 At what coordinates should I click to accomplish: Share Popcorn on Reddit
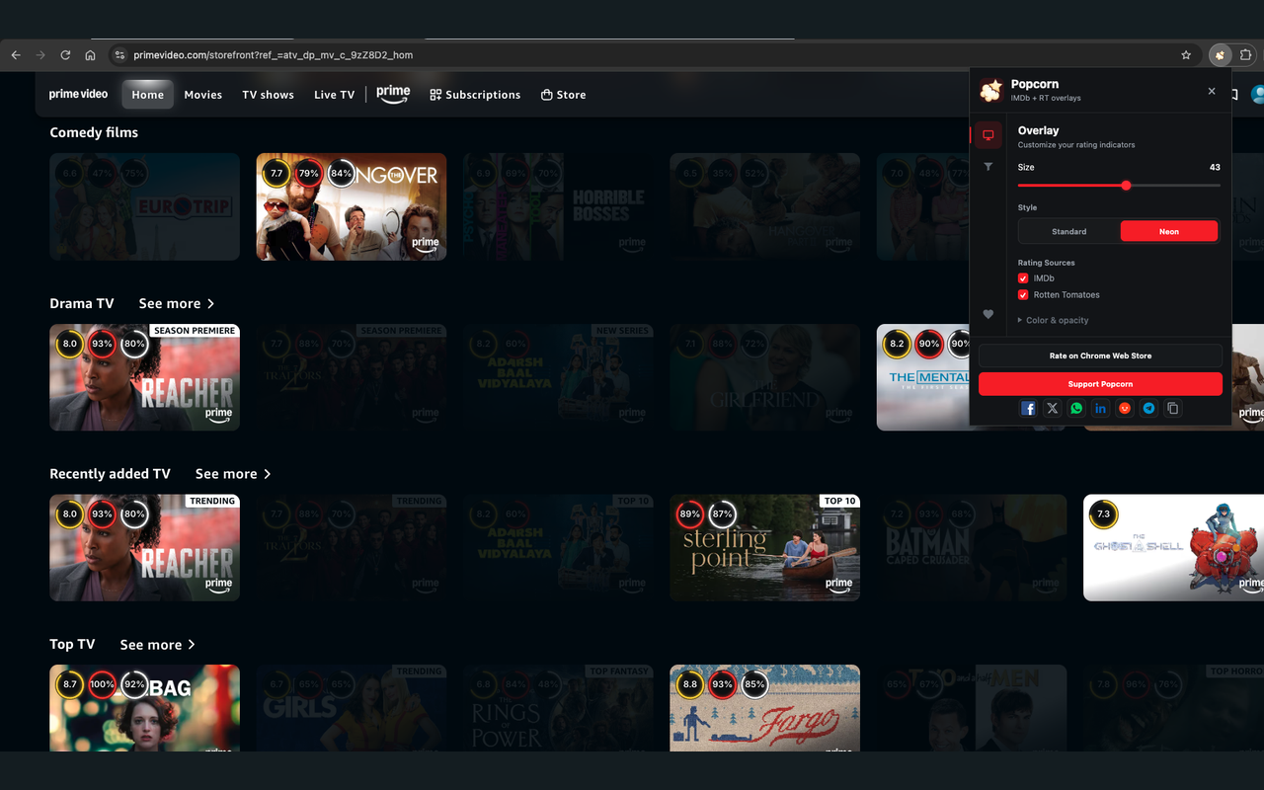[1125, 408]
